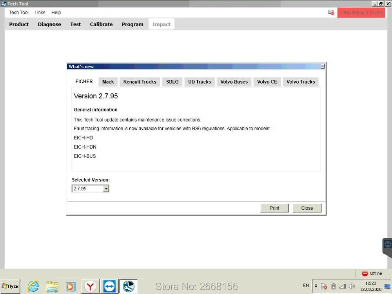Select the UD Trucks tab
The height and width of the screenshot is (294, 392).
pos(199,82)
